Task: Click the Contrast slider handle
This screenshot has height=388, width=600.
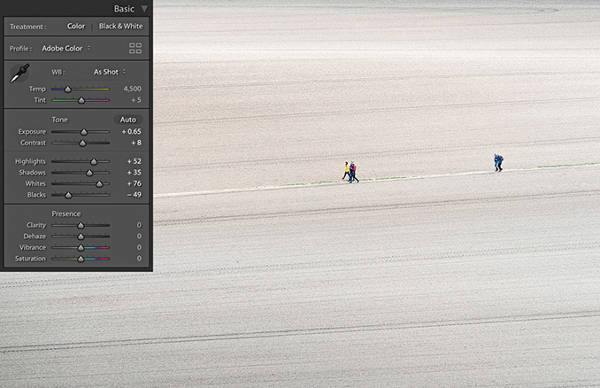Action: point(82,143)
